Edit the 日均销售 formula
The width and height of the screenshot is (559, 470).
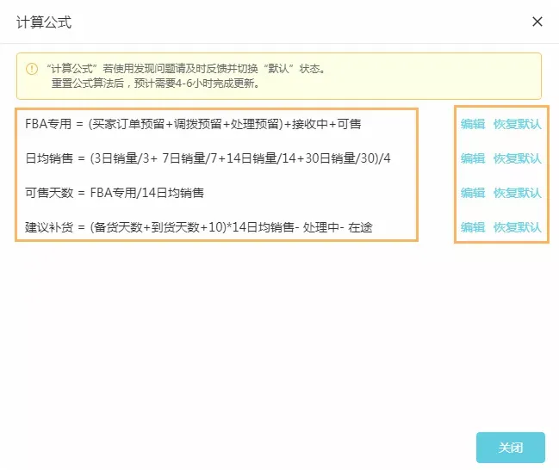pyautogui.click(x=473, y=158)
